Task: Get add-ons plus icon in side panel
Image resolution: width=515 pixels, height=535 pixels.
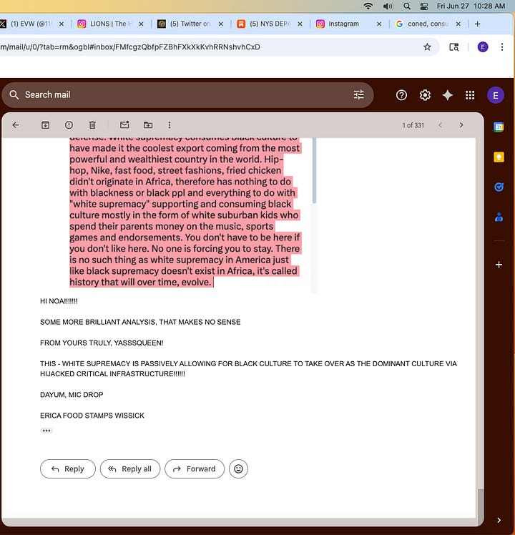Action: [x=499, y=265]
